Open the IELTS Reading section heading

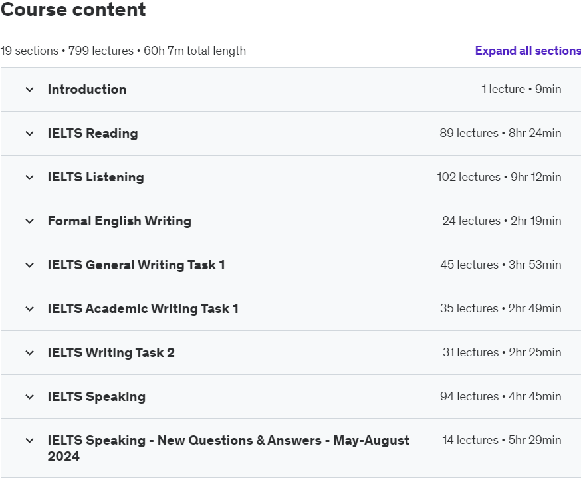pyautogui.click(x=93, y=133)
